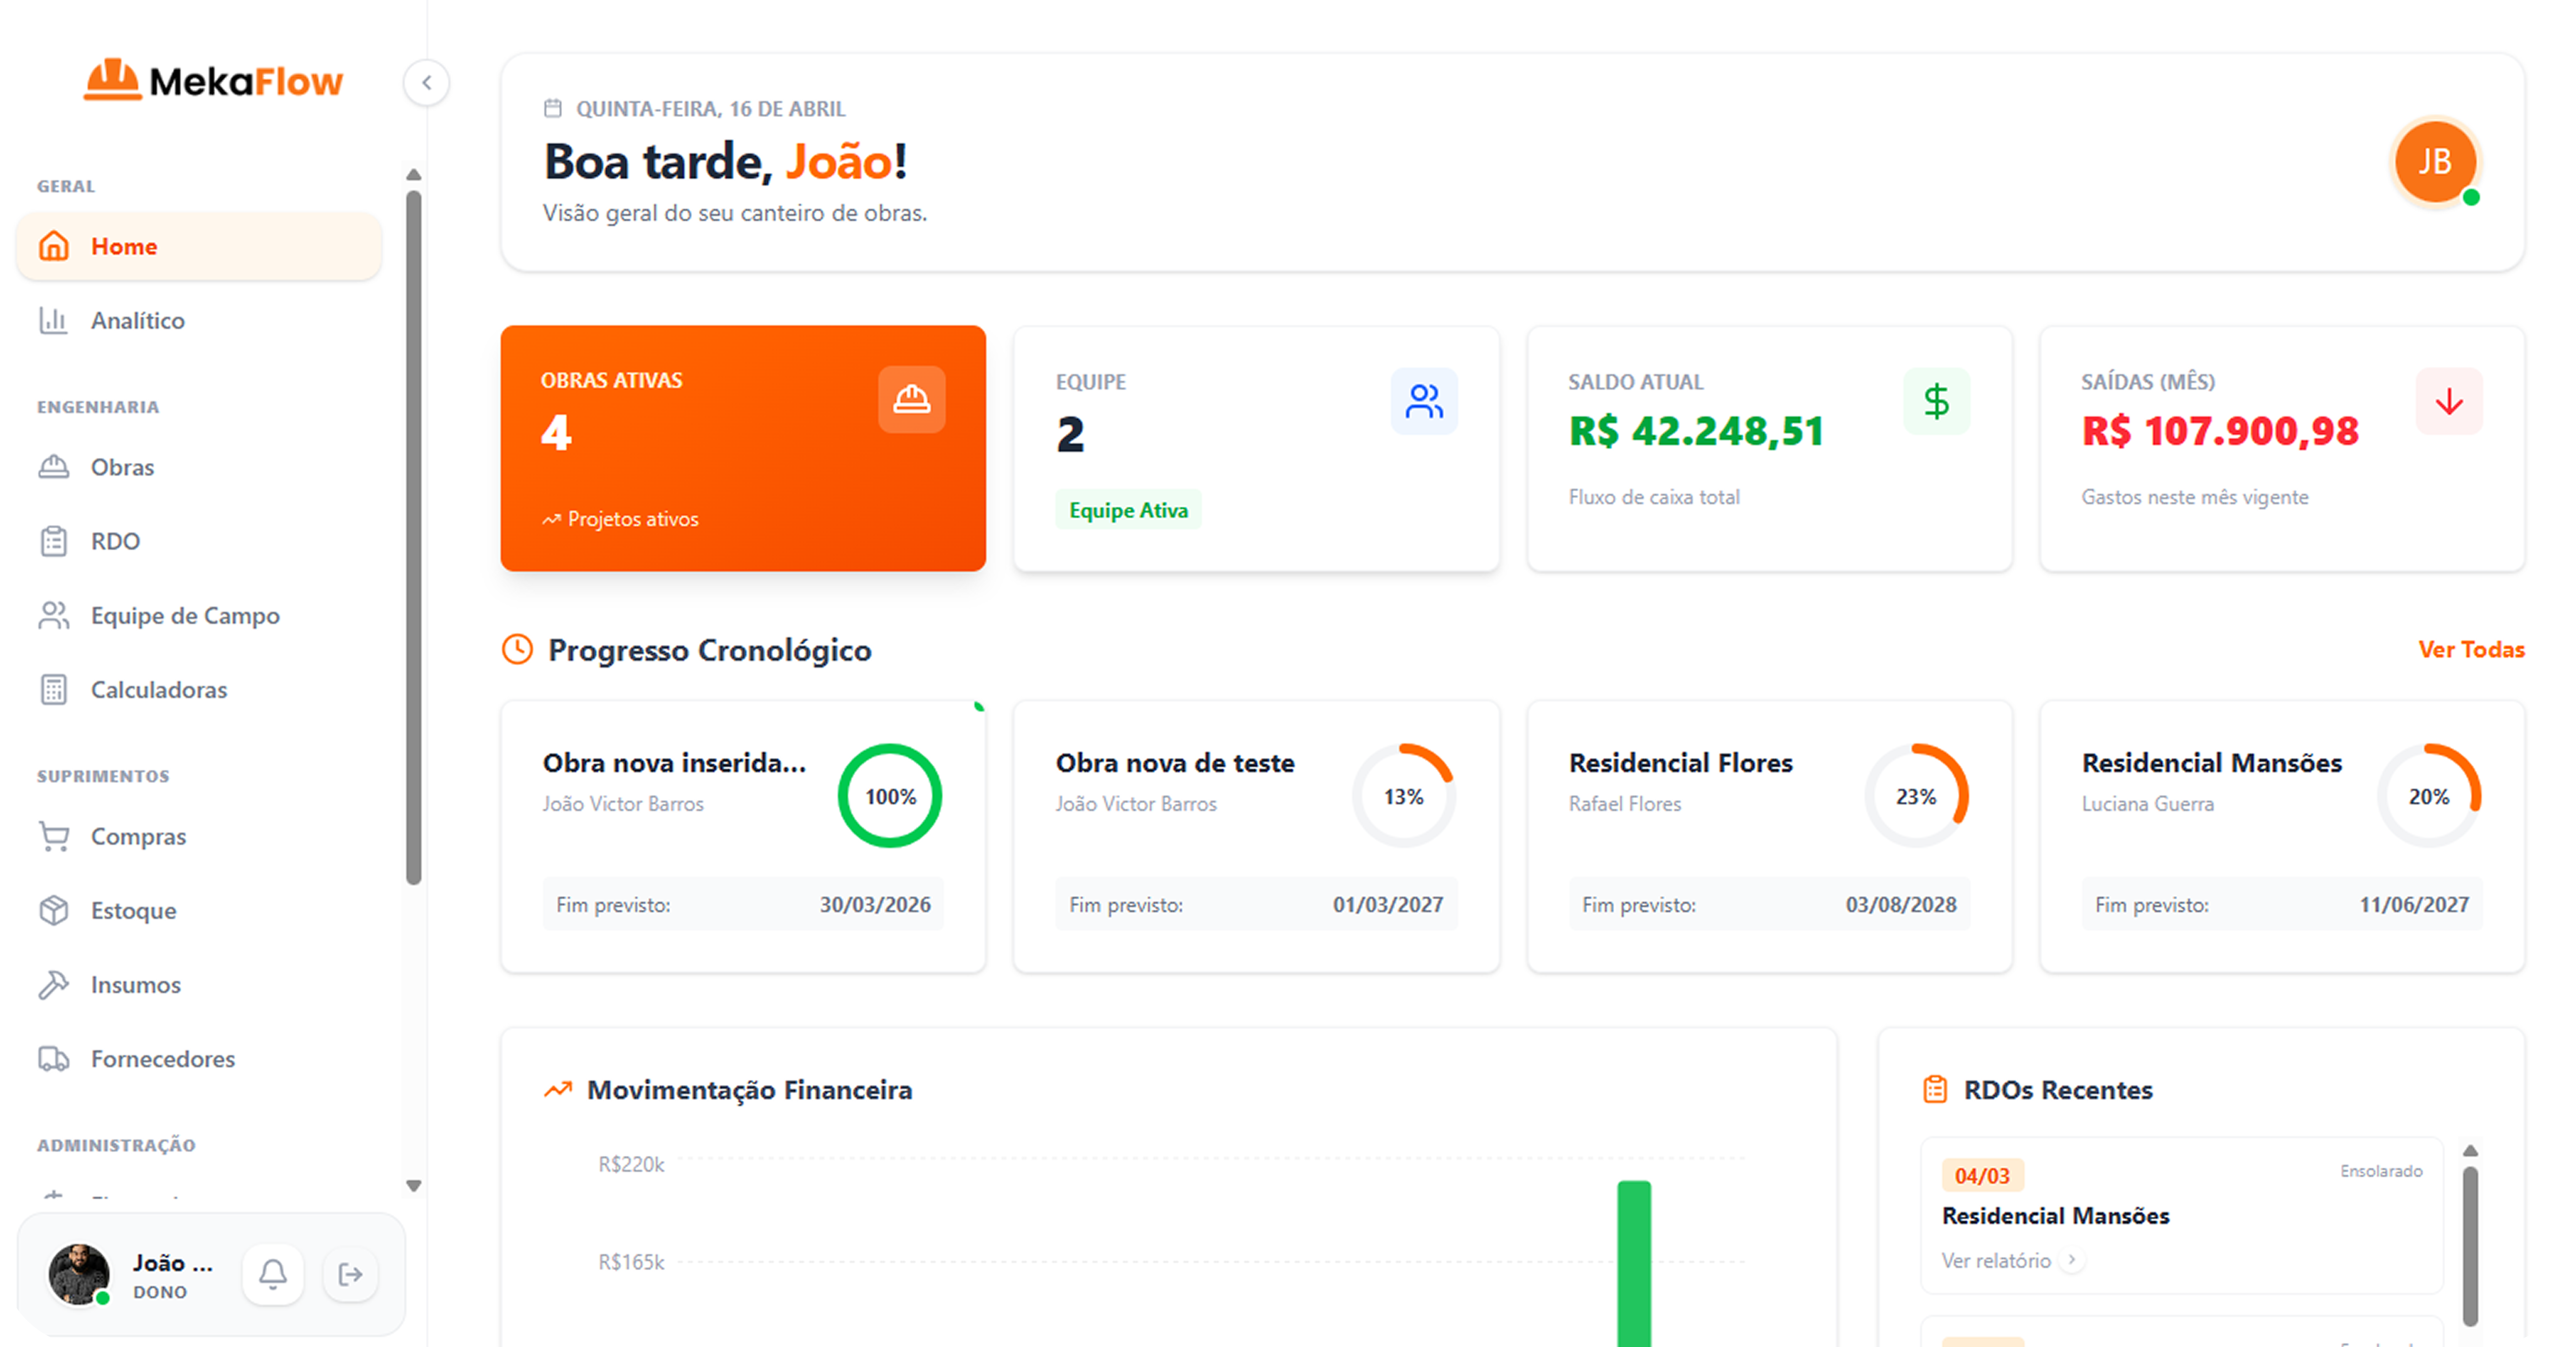Click the dollar icon on Saldo Atual card
This screenshot has height=1347, width=2576.
click(1937, 401)
